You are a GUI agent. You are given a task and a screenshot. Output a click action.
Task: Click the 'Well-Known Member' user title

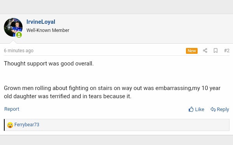pyautogui.click(x=48, y=30)
